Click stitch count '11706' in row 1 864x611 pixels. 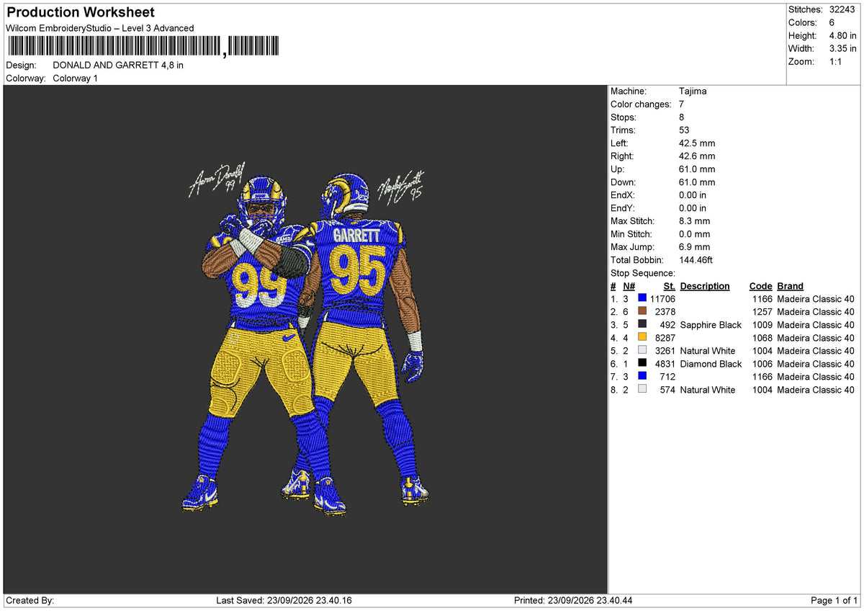click(x=662, y=298)
